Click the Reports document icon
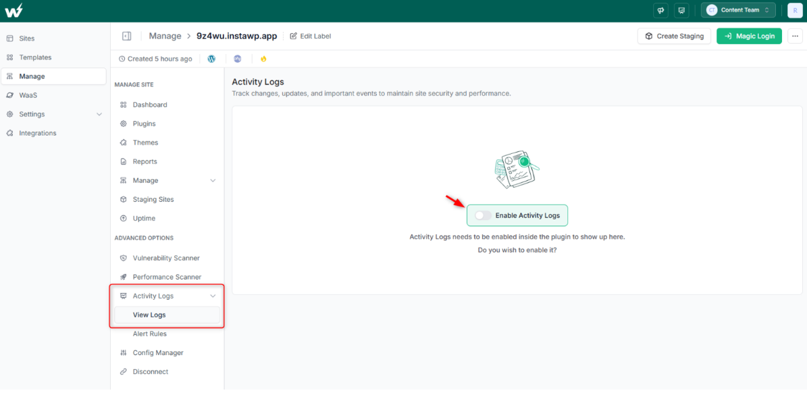The image size is (807, 397). [124, 161]
